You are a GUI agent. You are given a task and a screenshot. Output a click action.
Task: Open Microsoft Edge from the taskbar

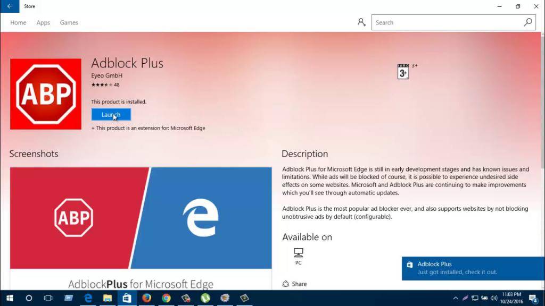tap(88, 298)
